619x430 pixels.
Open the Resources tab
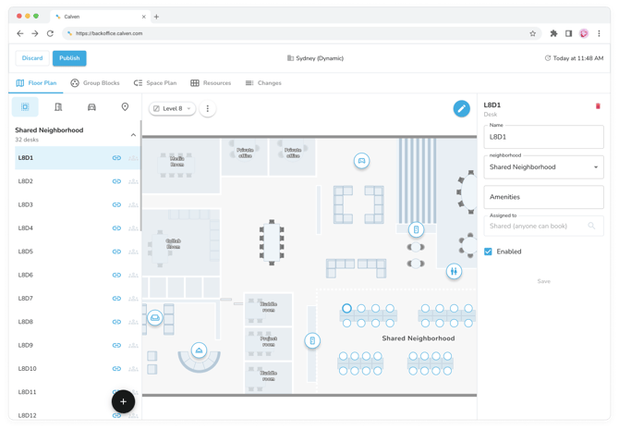(x=211, y=83)
